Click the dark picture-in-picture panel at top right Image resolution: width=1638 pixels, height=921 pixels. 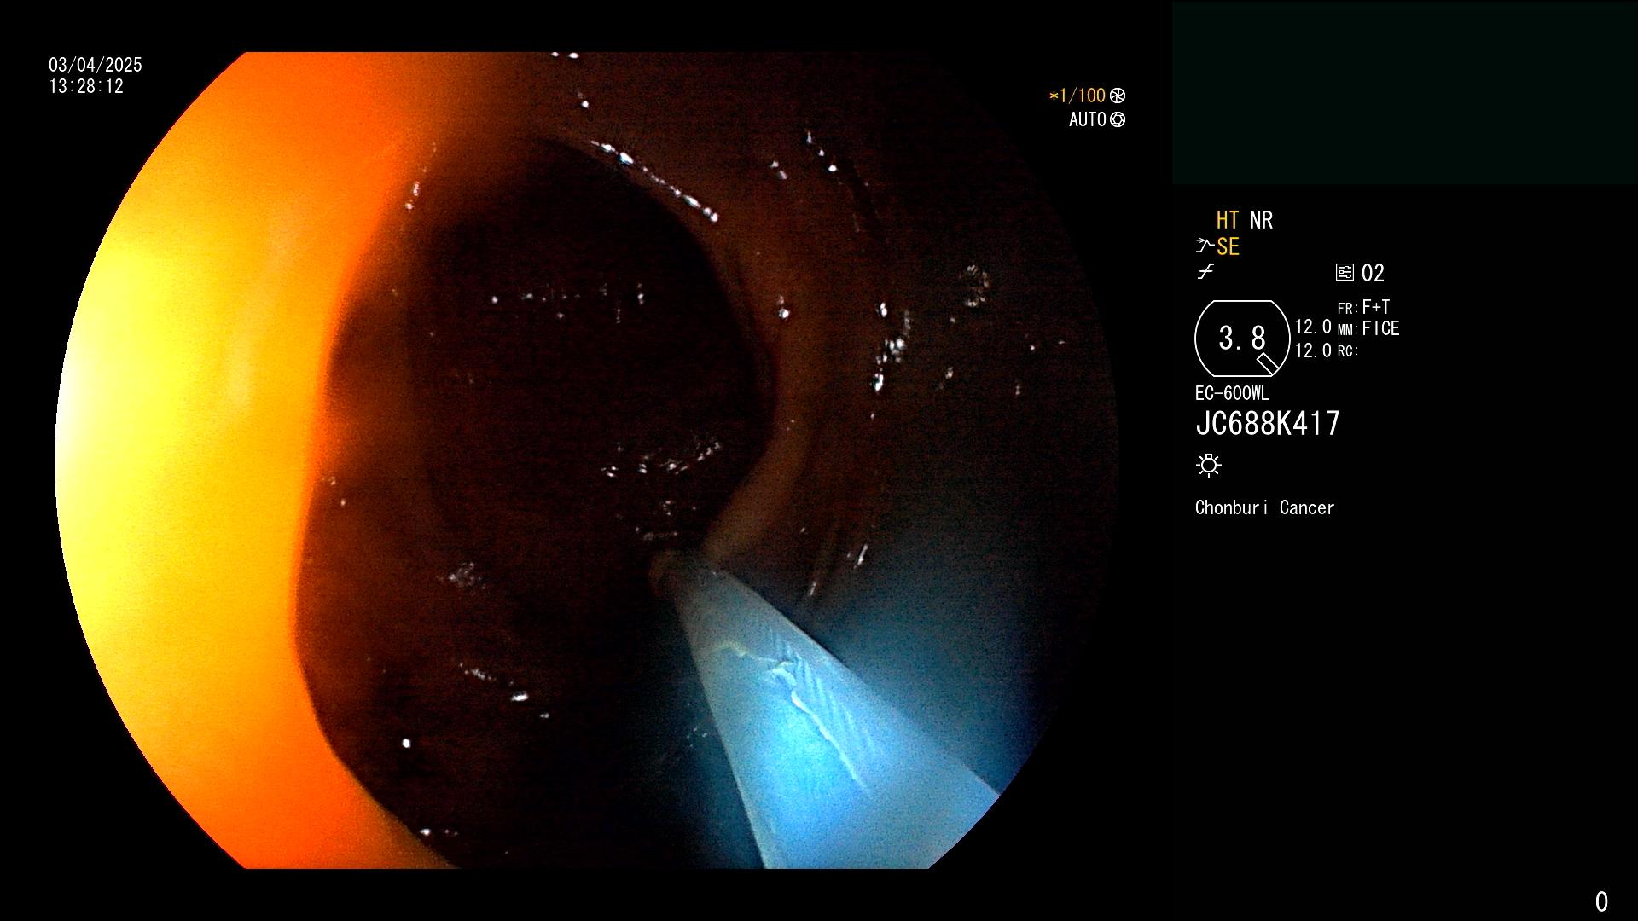pyautogui.click(x=1404, y=93)
